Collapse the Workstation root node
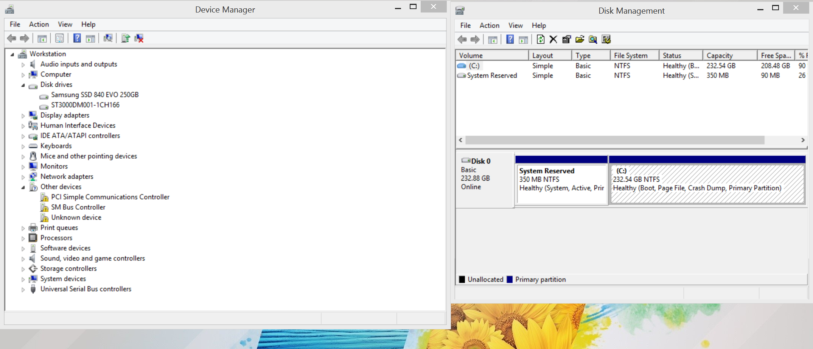This screenshot has height=349, width=813. click(x=12, y=55)
